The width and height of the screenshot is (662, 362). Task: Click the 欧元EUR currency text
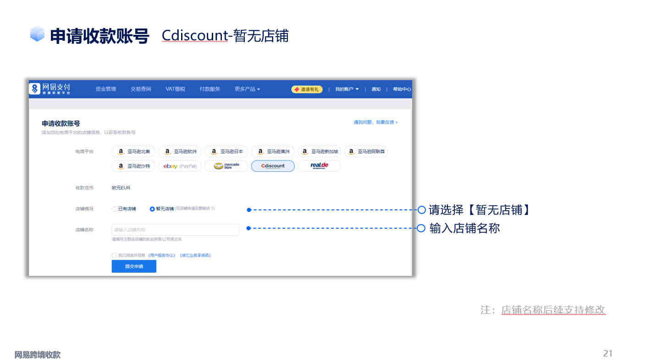(x=121, y=187)
